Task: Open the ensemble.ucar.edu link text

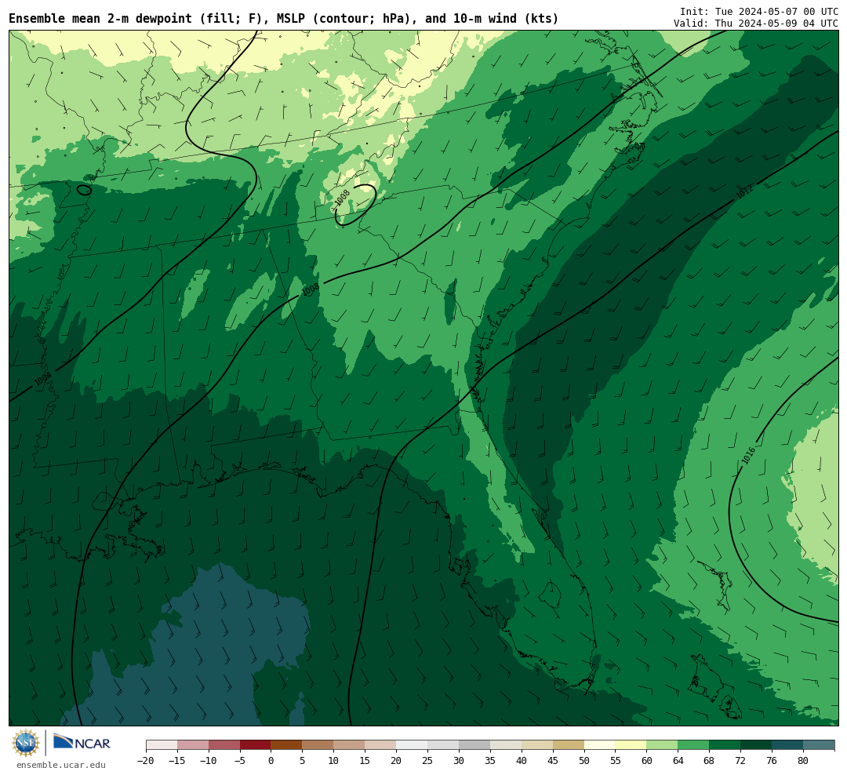Action: coord(61,765)
